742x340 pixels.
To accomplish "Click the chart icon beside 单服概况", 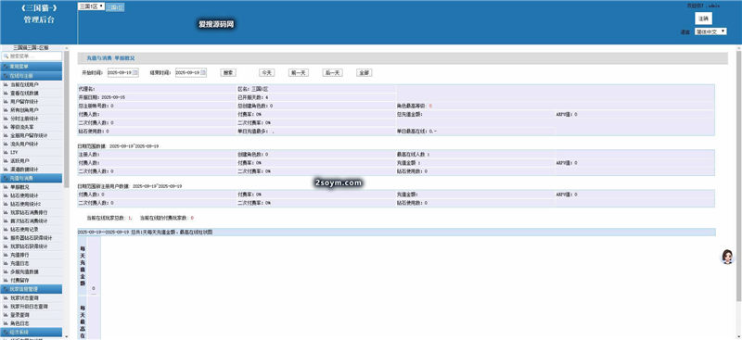I will point(6,187).
